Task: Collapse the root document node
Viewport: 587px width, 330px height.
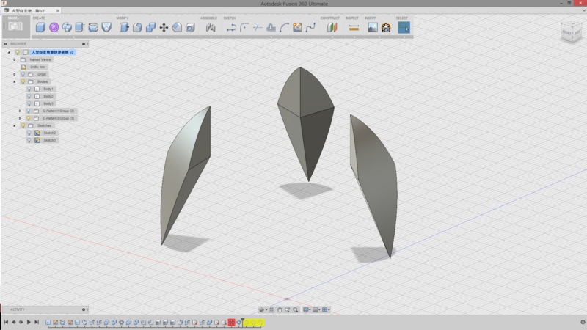Action: click(x=9, y=52)
